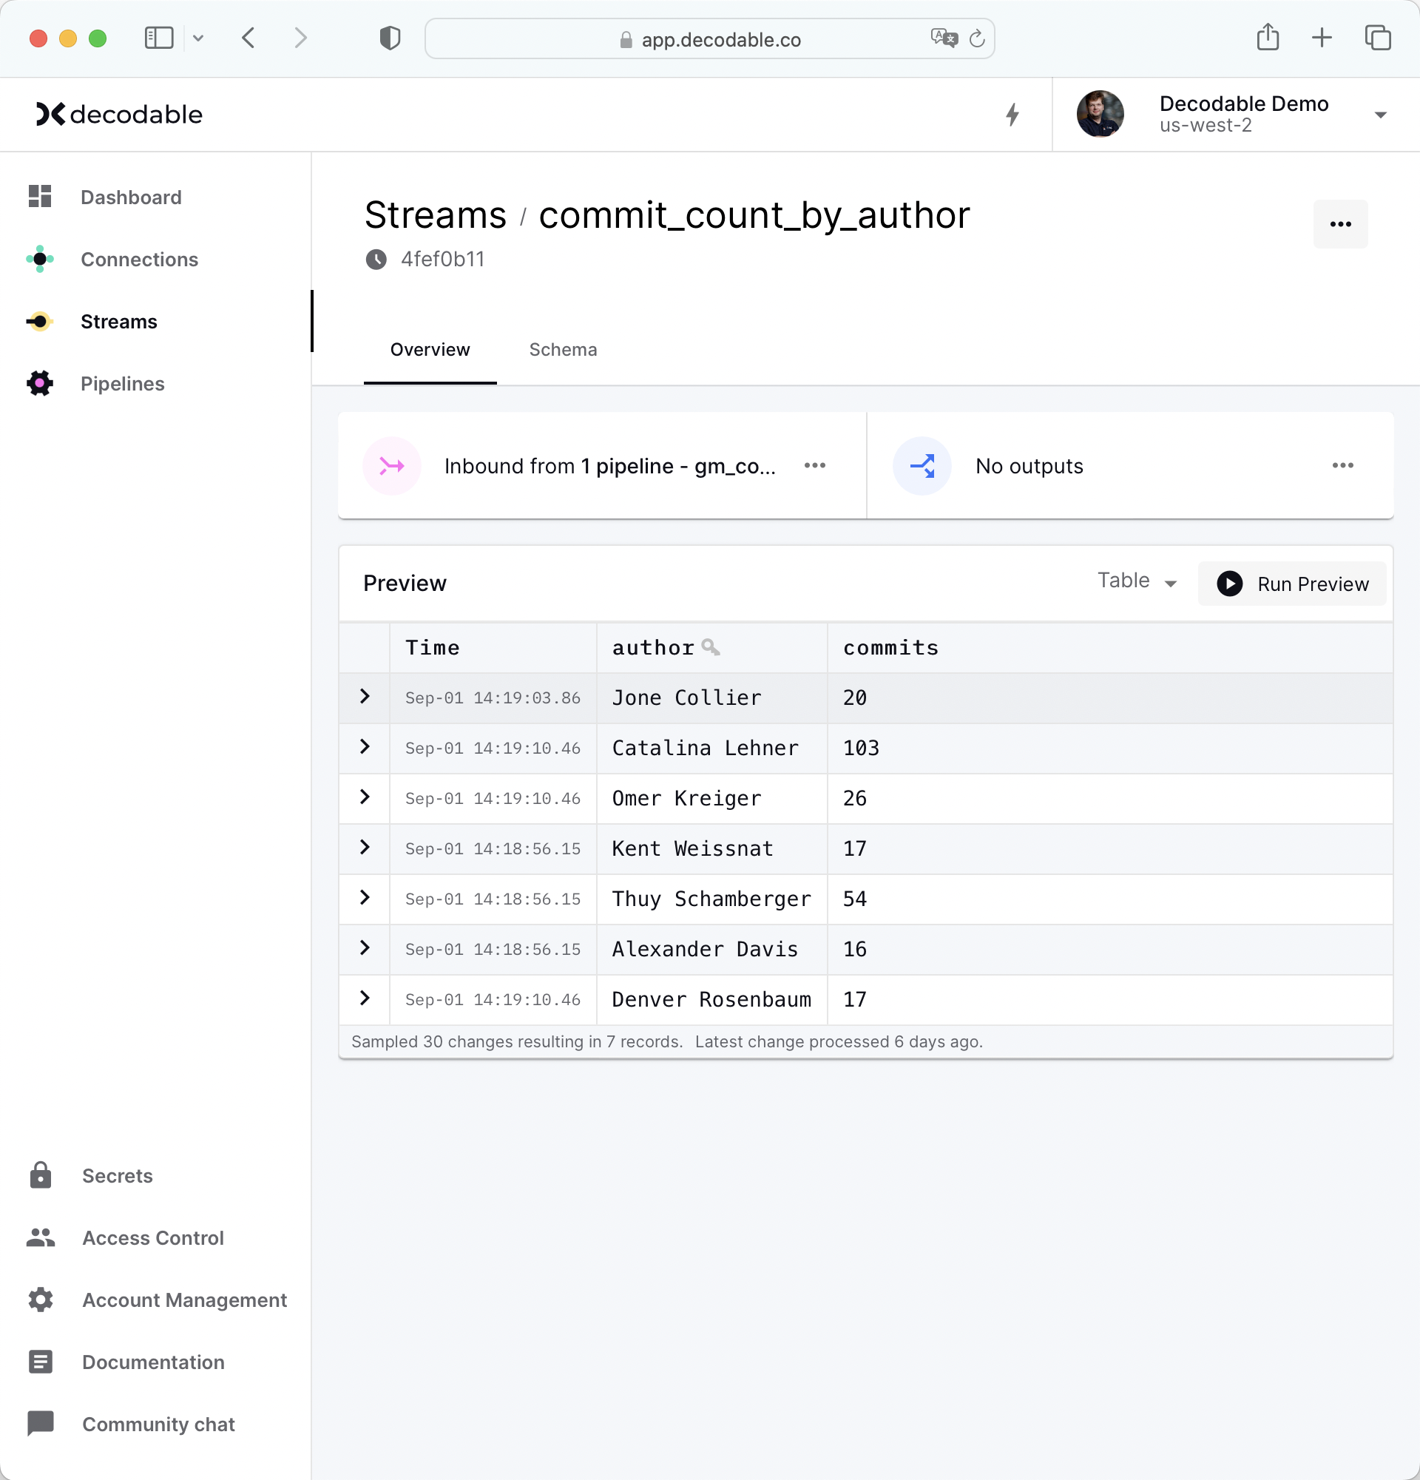Select the Connections icon in the sidebar
1420x1480 pixels.
click(40, 259)
